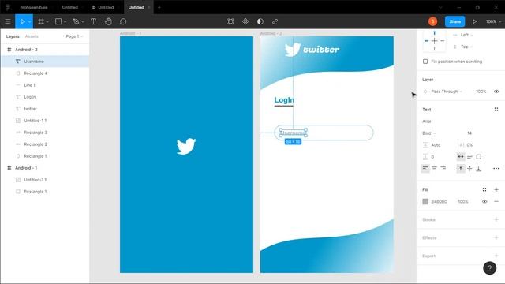Select the Frame tool

[41, 21]
